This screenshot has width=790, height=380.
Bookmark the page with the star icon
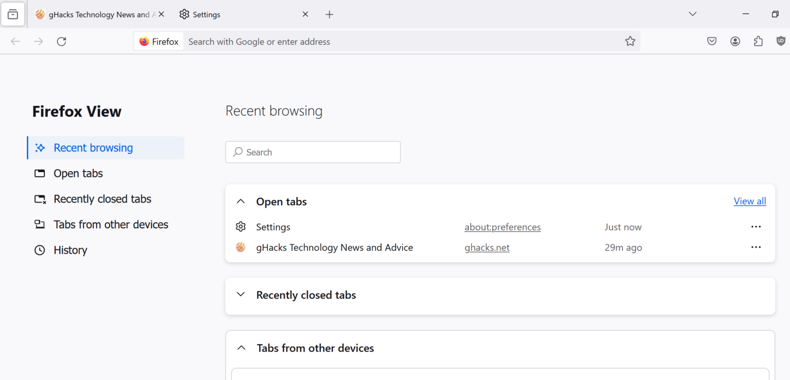click(x=630, y=41)
